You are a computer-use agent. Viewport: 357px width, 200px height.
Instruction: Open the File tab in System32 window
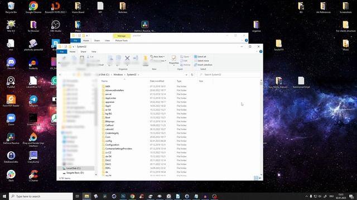pyautogui.click(x=62, y=52)
